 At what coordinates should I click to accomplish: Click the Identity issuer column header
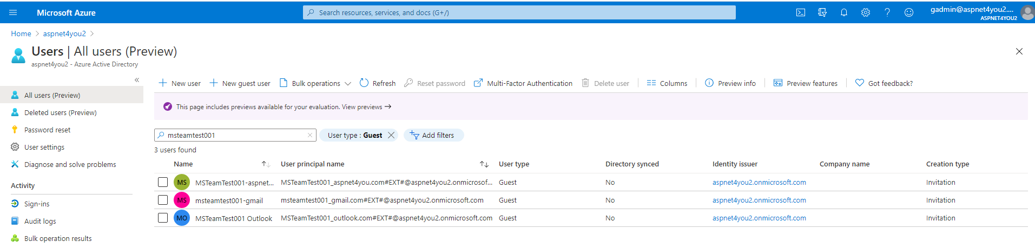tap(735, 164)
